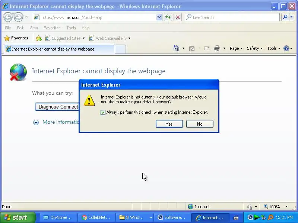The image size is (298, 223).
Task: Click the Home house icon
Action: click(176, 48)
